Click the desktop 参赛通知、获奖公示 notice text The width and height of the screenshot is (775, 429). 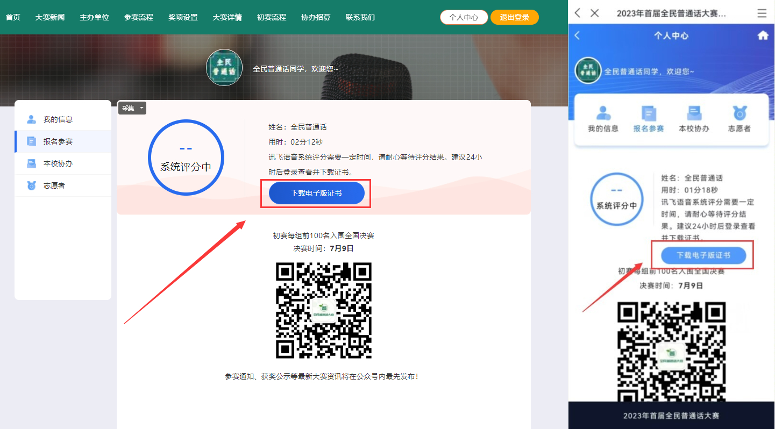coord(322,376)
